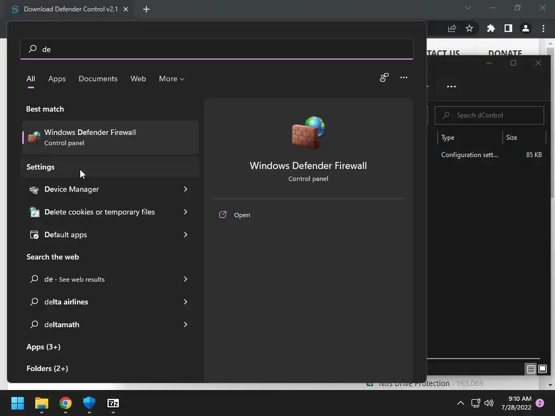555x416 pixels.
Task: Show Folders (2+) results group
Action: pos(47,368)
